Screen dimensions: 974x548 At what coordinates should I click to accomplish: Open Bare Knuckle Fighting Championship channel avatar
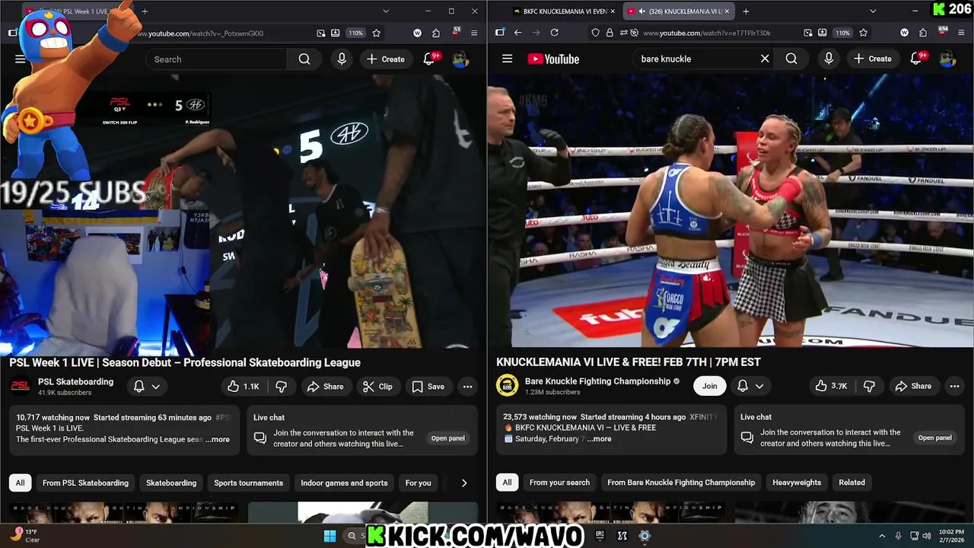pos(508,386)
